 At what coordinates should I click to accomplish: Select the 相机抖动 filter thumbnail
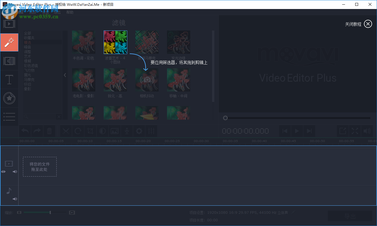(x=147, y=80)
